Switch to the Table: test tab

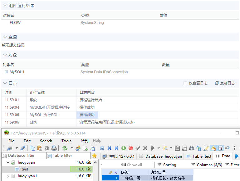199,156
